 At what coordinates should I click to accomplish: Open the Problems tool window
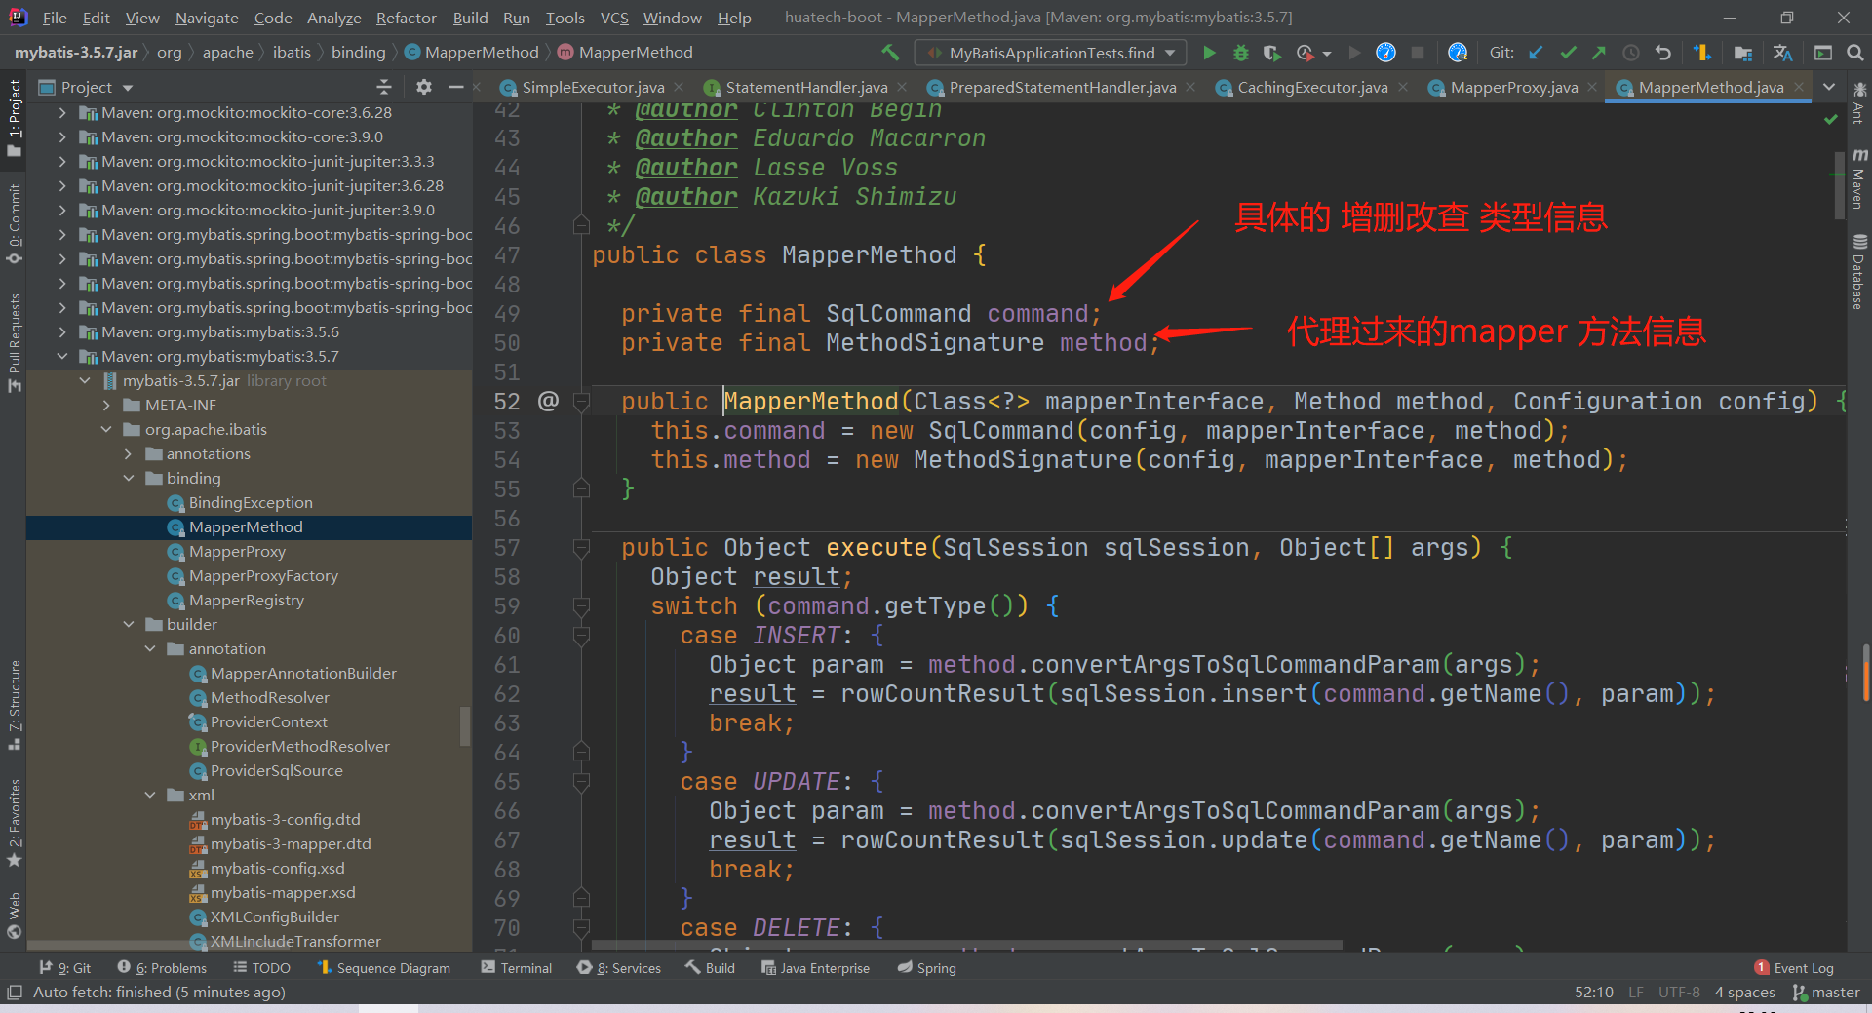point(162,967)
